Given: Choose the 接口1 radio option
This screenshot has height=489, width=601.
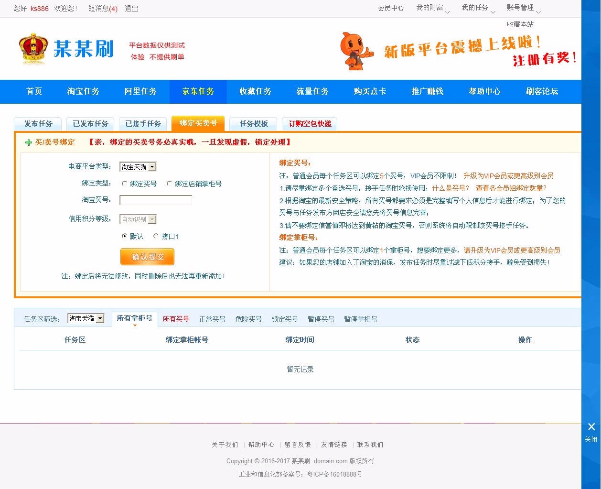Looking at the screenshot, I should click(x=156, y=236).
